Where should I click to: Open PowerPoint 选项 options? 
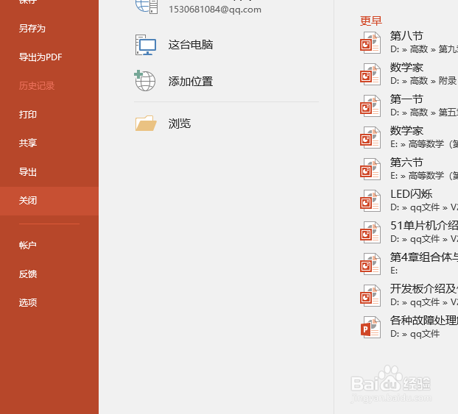tap(28, 302)
